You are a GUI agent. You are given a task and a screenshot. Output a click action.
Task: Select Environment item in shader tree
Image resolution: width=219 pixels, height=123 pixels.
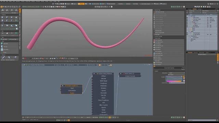pos(195,38)
